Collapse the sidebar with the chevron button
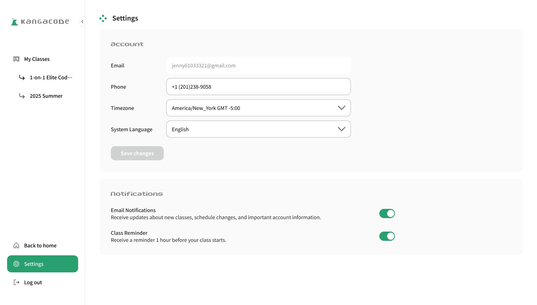Viewport: 537px width, 305px height. point(82,22)
